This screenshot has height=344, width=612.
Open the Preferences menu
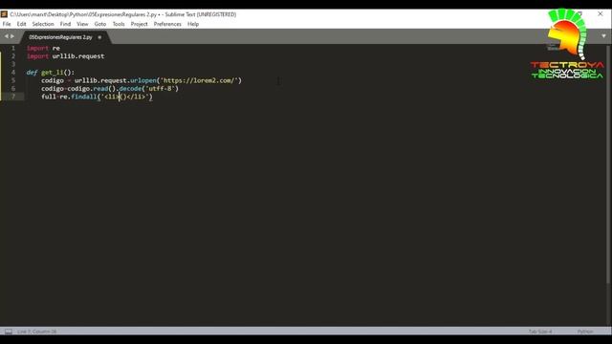click(167, 24)
